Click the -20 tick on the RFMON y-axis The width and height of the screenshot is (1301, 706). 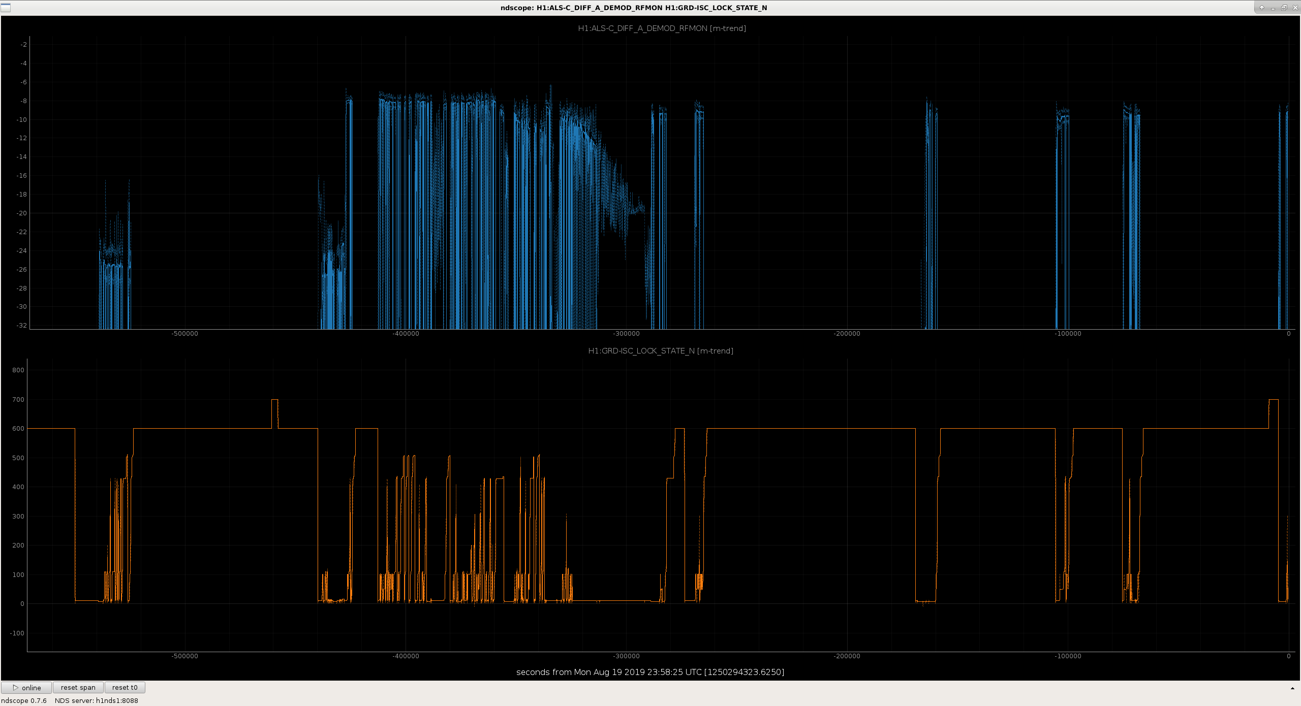(x=22, y=213)
